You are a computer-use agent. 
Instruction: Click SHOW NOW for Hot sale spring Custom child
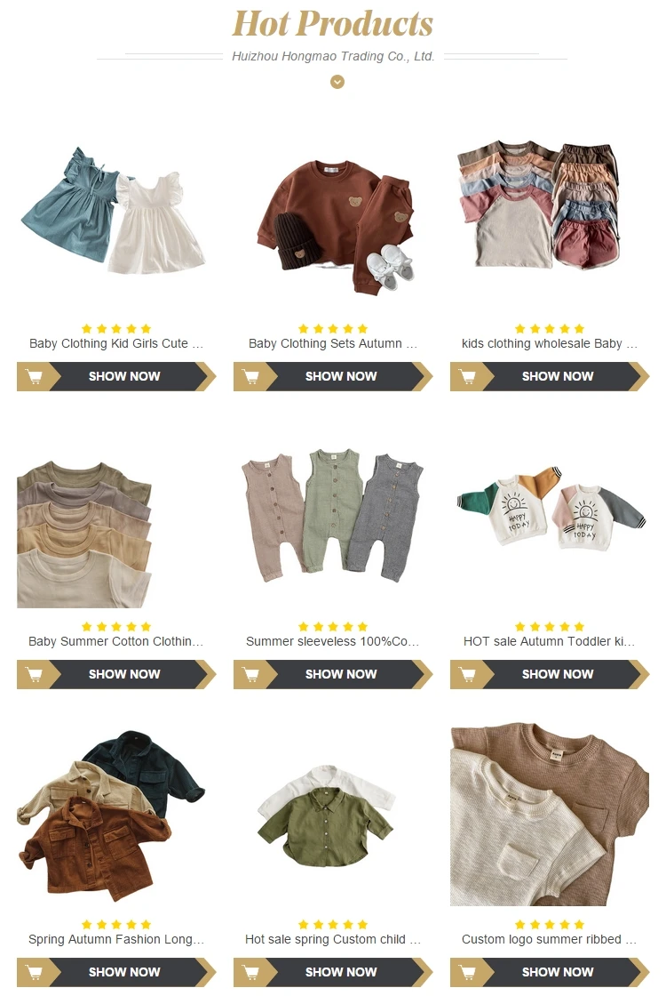[x=341, y=973]
